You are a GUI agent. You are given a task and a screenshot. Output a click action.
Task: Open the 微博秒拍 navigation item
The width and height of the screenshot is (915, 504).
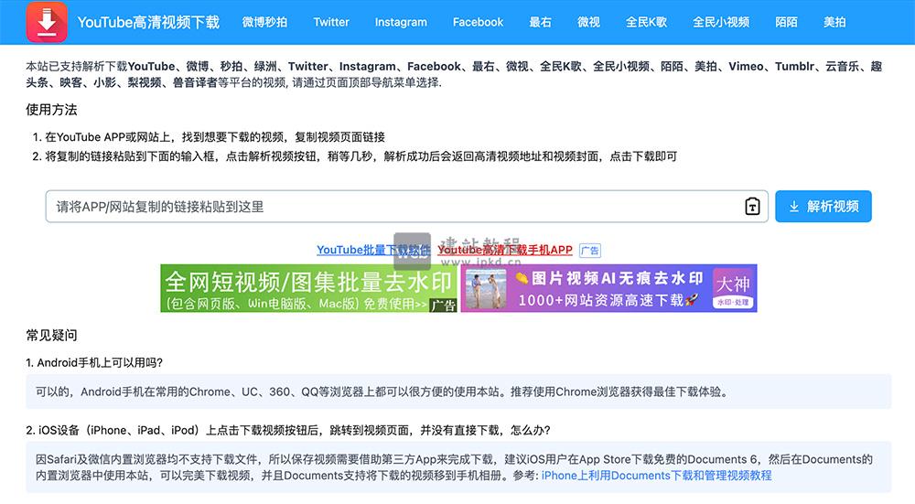264,22
